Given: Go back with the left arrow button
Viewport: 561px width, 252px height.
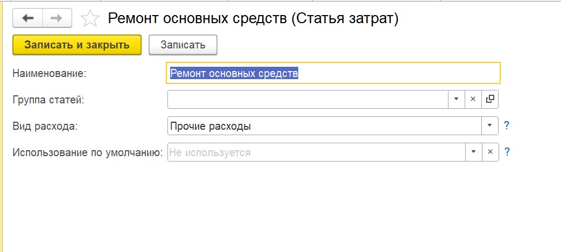Looking at the screenshot, I should click(x=28, y=18).
